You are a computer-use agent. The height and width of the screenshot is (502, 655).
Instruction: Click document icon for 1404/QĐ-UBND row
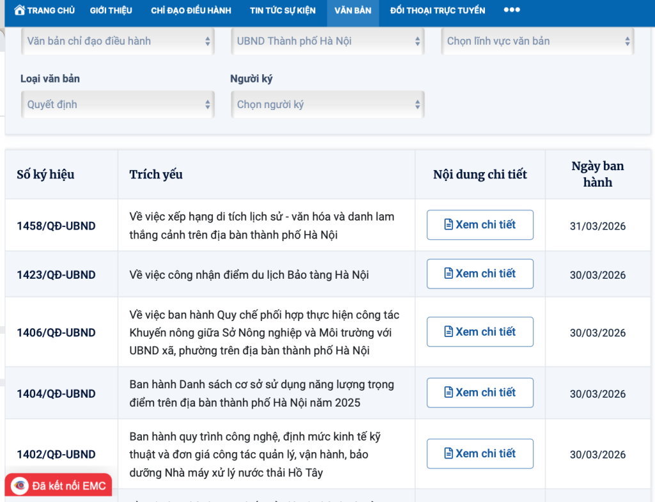(x=448, y=392)
